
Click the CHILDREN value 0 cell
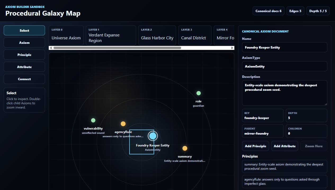pyautogui.click(x=306, y=131)
